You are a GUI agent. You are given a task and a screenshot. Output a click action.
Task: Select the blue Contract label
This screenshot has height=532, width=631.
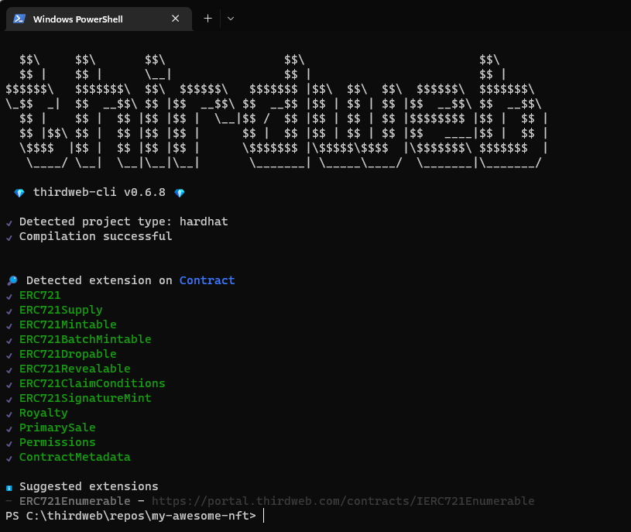(x=207, y=280)
